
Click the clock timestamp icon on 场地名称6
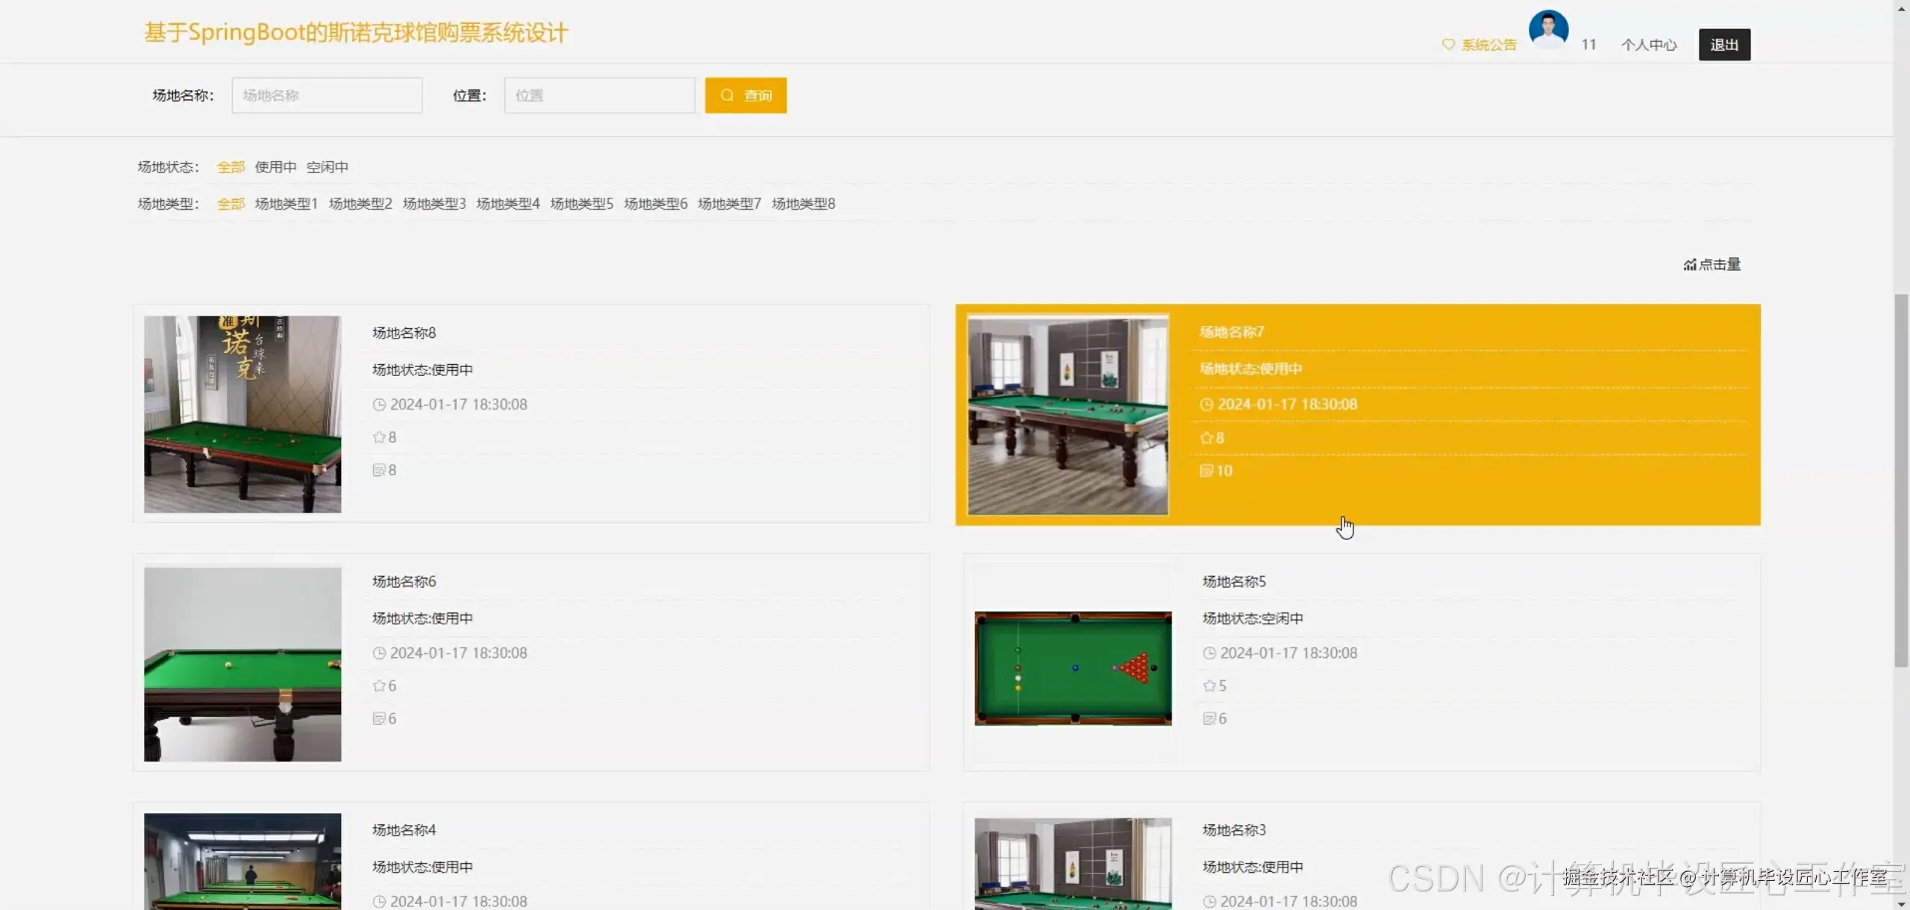(379, 653)
